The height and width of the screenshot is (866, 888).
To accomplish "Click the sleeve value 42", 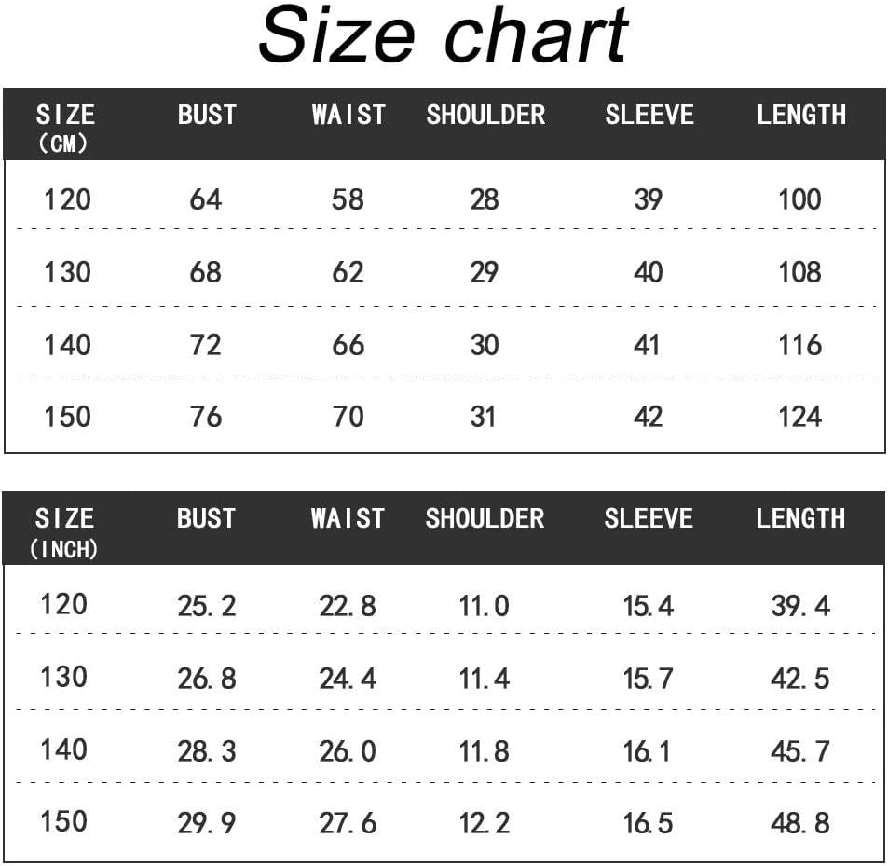I will point(648,416).
